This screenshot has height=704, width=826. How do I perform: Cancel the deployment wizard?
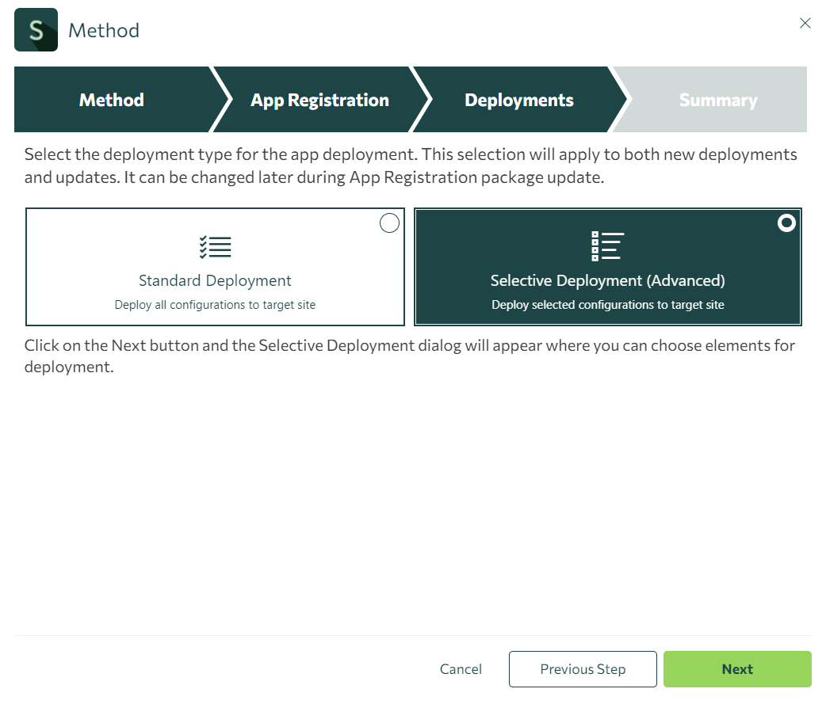[x=461, y=668]
